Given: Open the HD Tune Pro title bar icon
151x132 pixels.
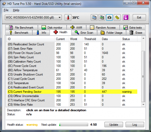Looking at the screenshot, I should coord(4,4).
